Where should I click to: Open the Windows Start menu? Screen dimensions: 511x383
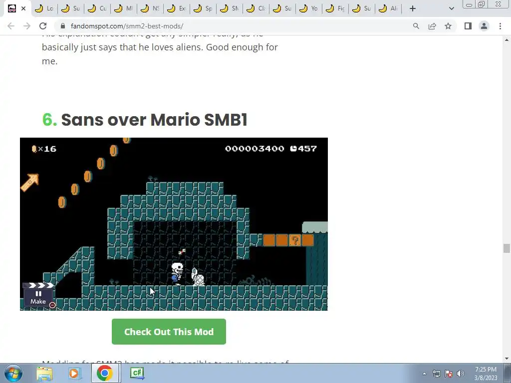13,373
